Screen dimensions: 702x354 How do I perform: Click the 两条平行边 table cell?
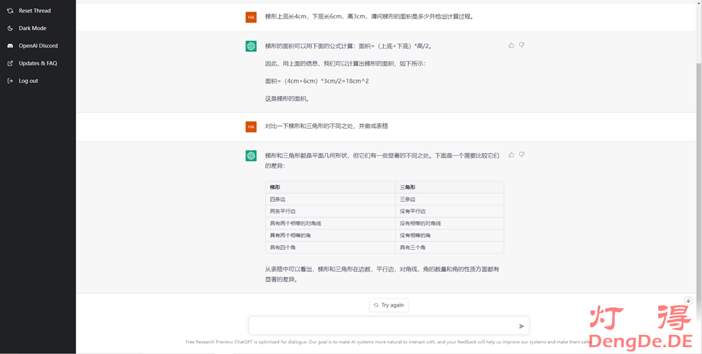(282, 211)
